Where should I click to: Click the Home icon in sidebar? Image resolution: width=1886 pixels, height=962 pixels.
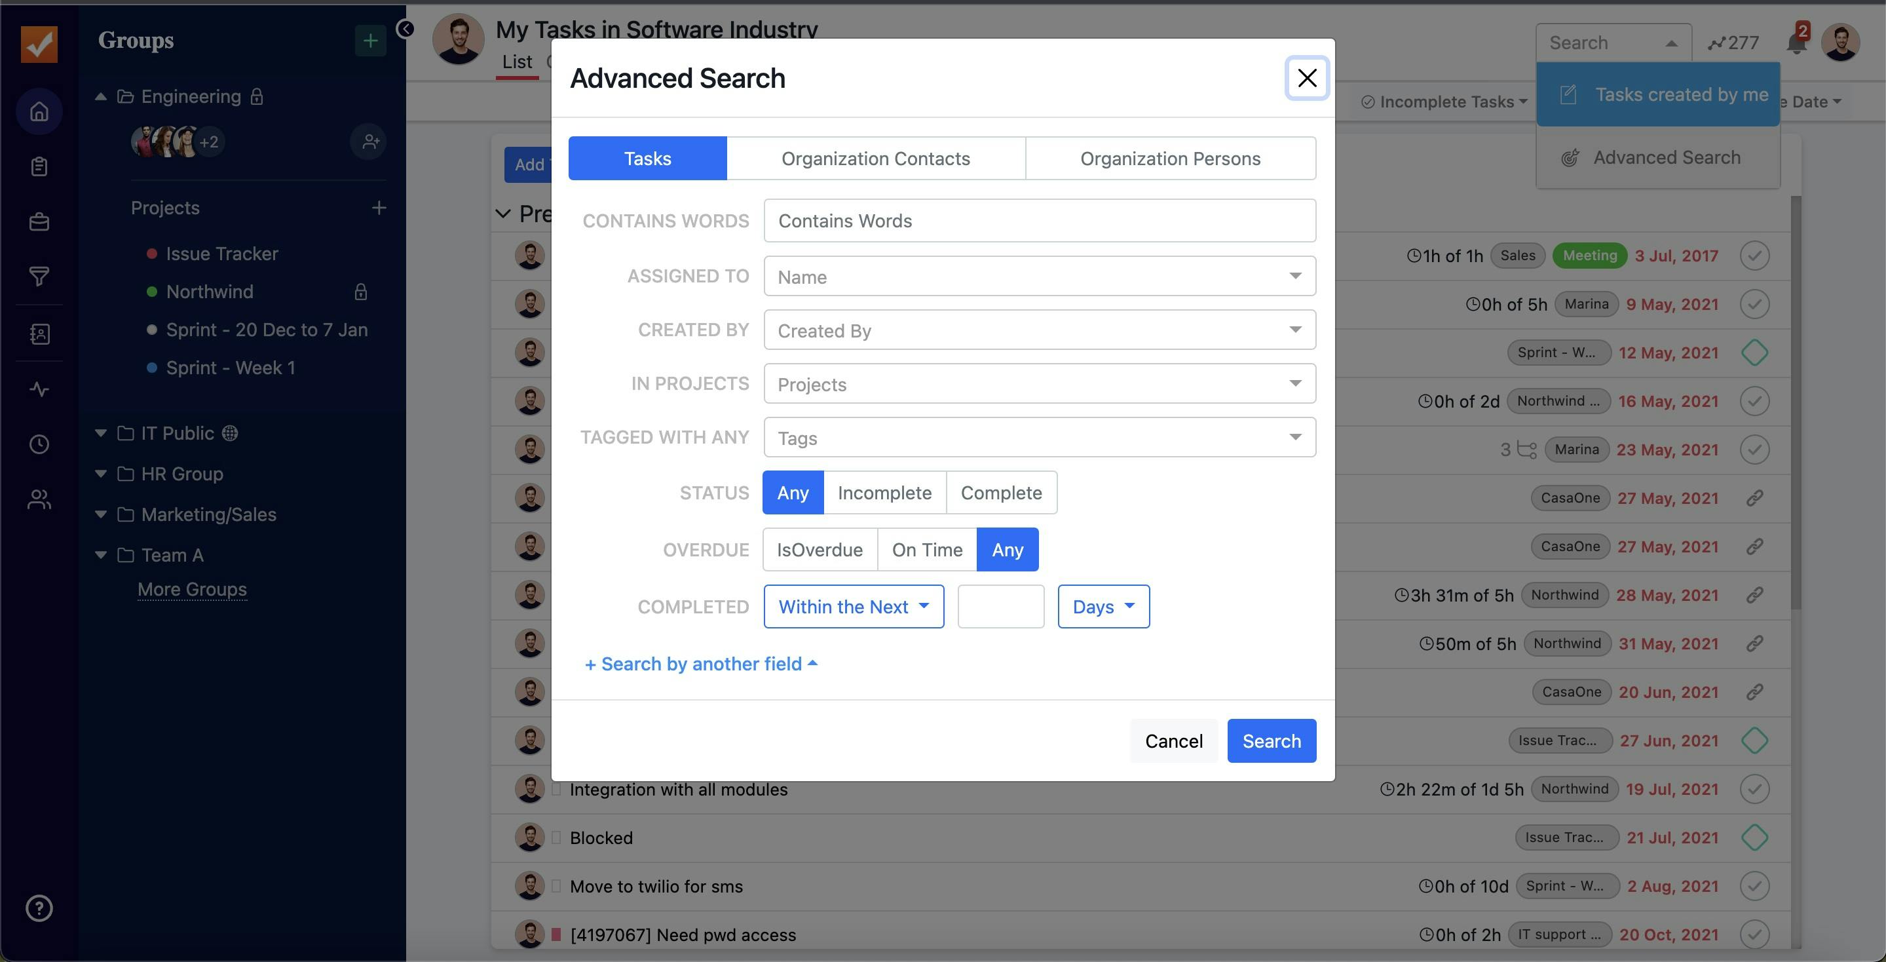click(39, 111)
